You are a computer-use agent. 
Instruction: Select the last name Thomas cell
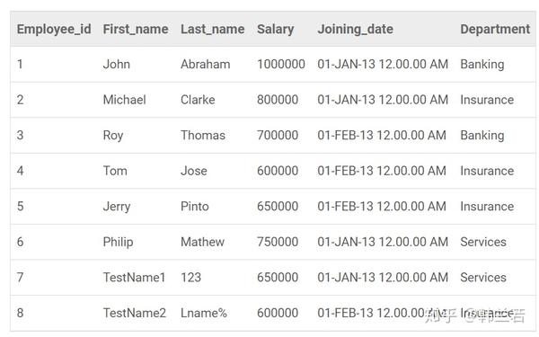203,135
